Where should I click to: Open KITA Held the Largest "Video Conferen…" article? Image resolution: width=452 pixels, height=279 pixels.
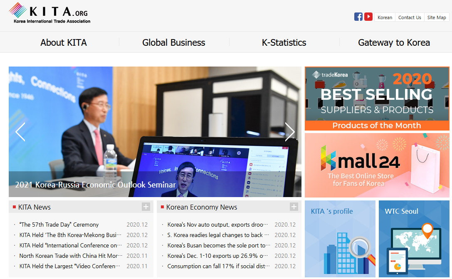pos(70,266)
